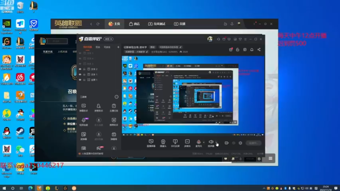Expand the speaker options arrow
This screenshot has width=340, height=191.
(x=216, y=142)
